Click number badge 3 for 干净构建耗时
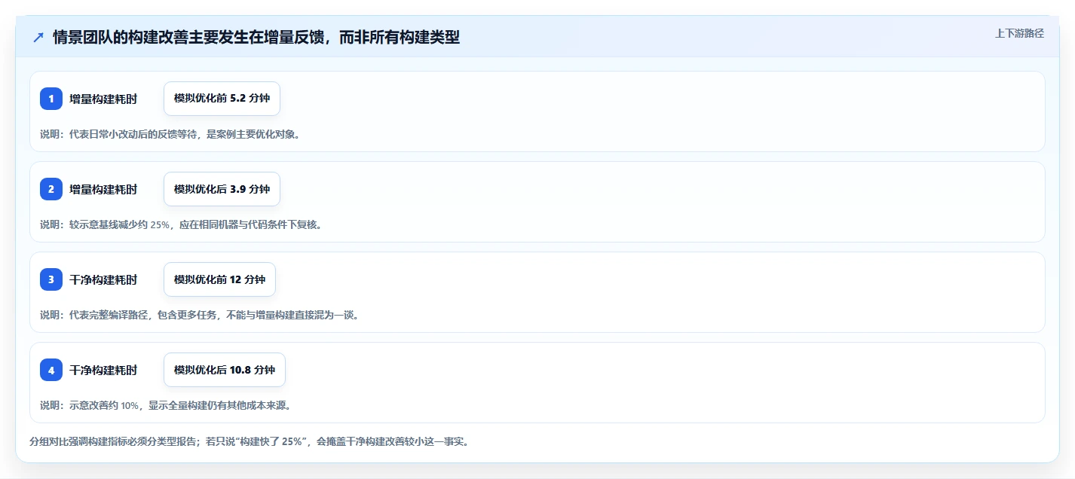1075x479 pixels. [51, 279]
